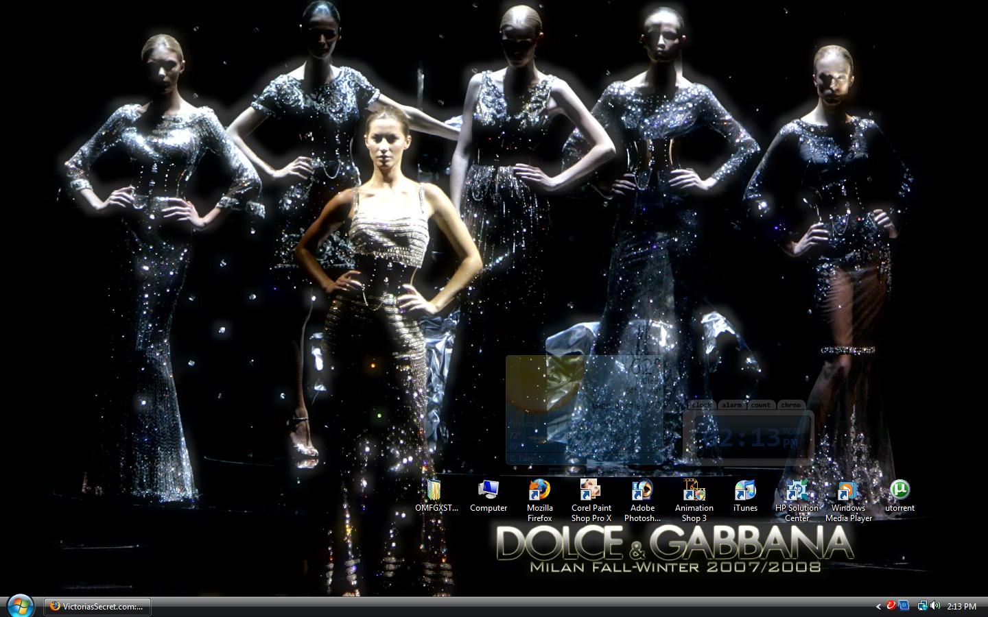The height and width of the screenshot is (617, 988).
Task: Select the alarm tab in clock widget
Action: click(731, 405)
